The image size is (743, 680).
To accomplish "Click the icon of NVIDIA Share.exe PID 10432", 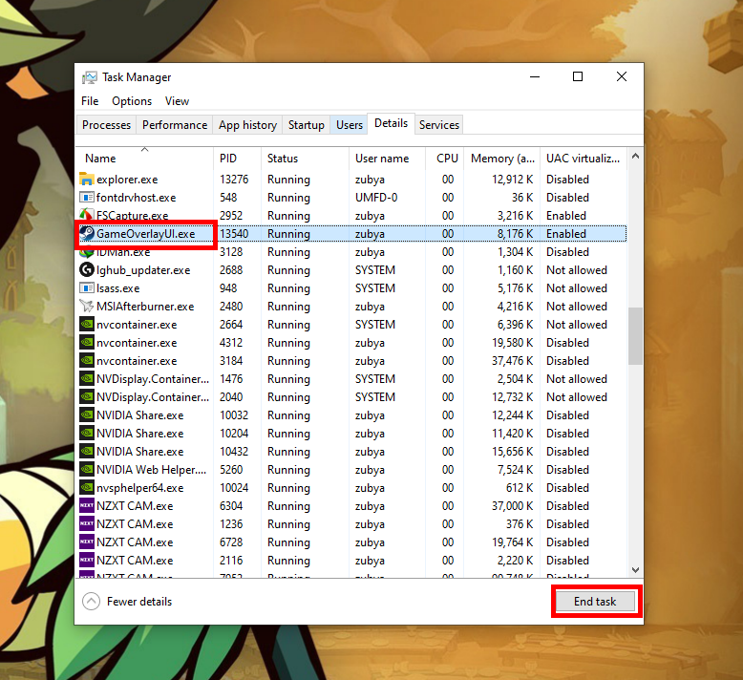I will pos(87,451).
